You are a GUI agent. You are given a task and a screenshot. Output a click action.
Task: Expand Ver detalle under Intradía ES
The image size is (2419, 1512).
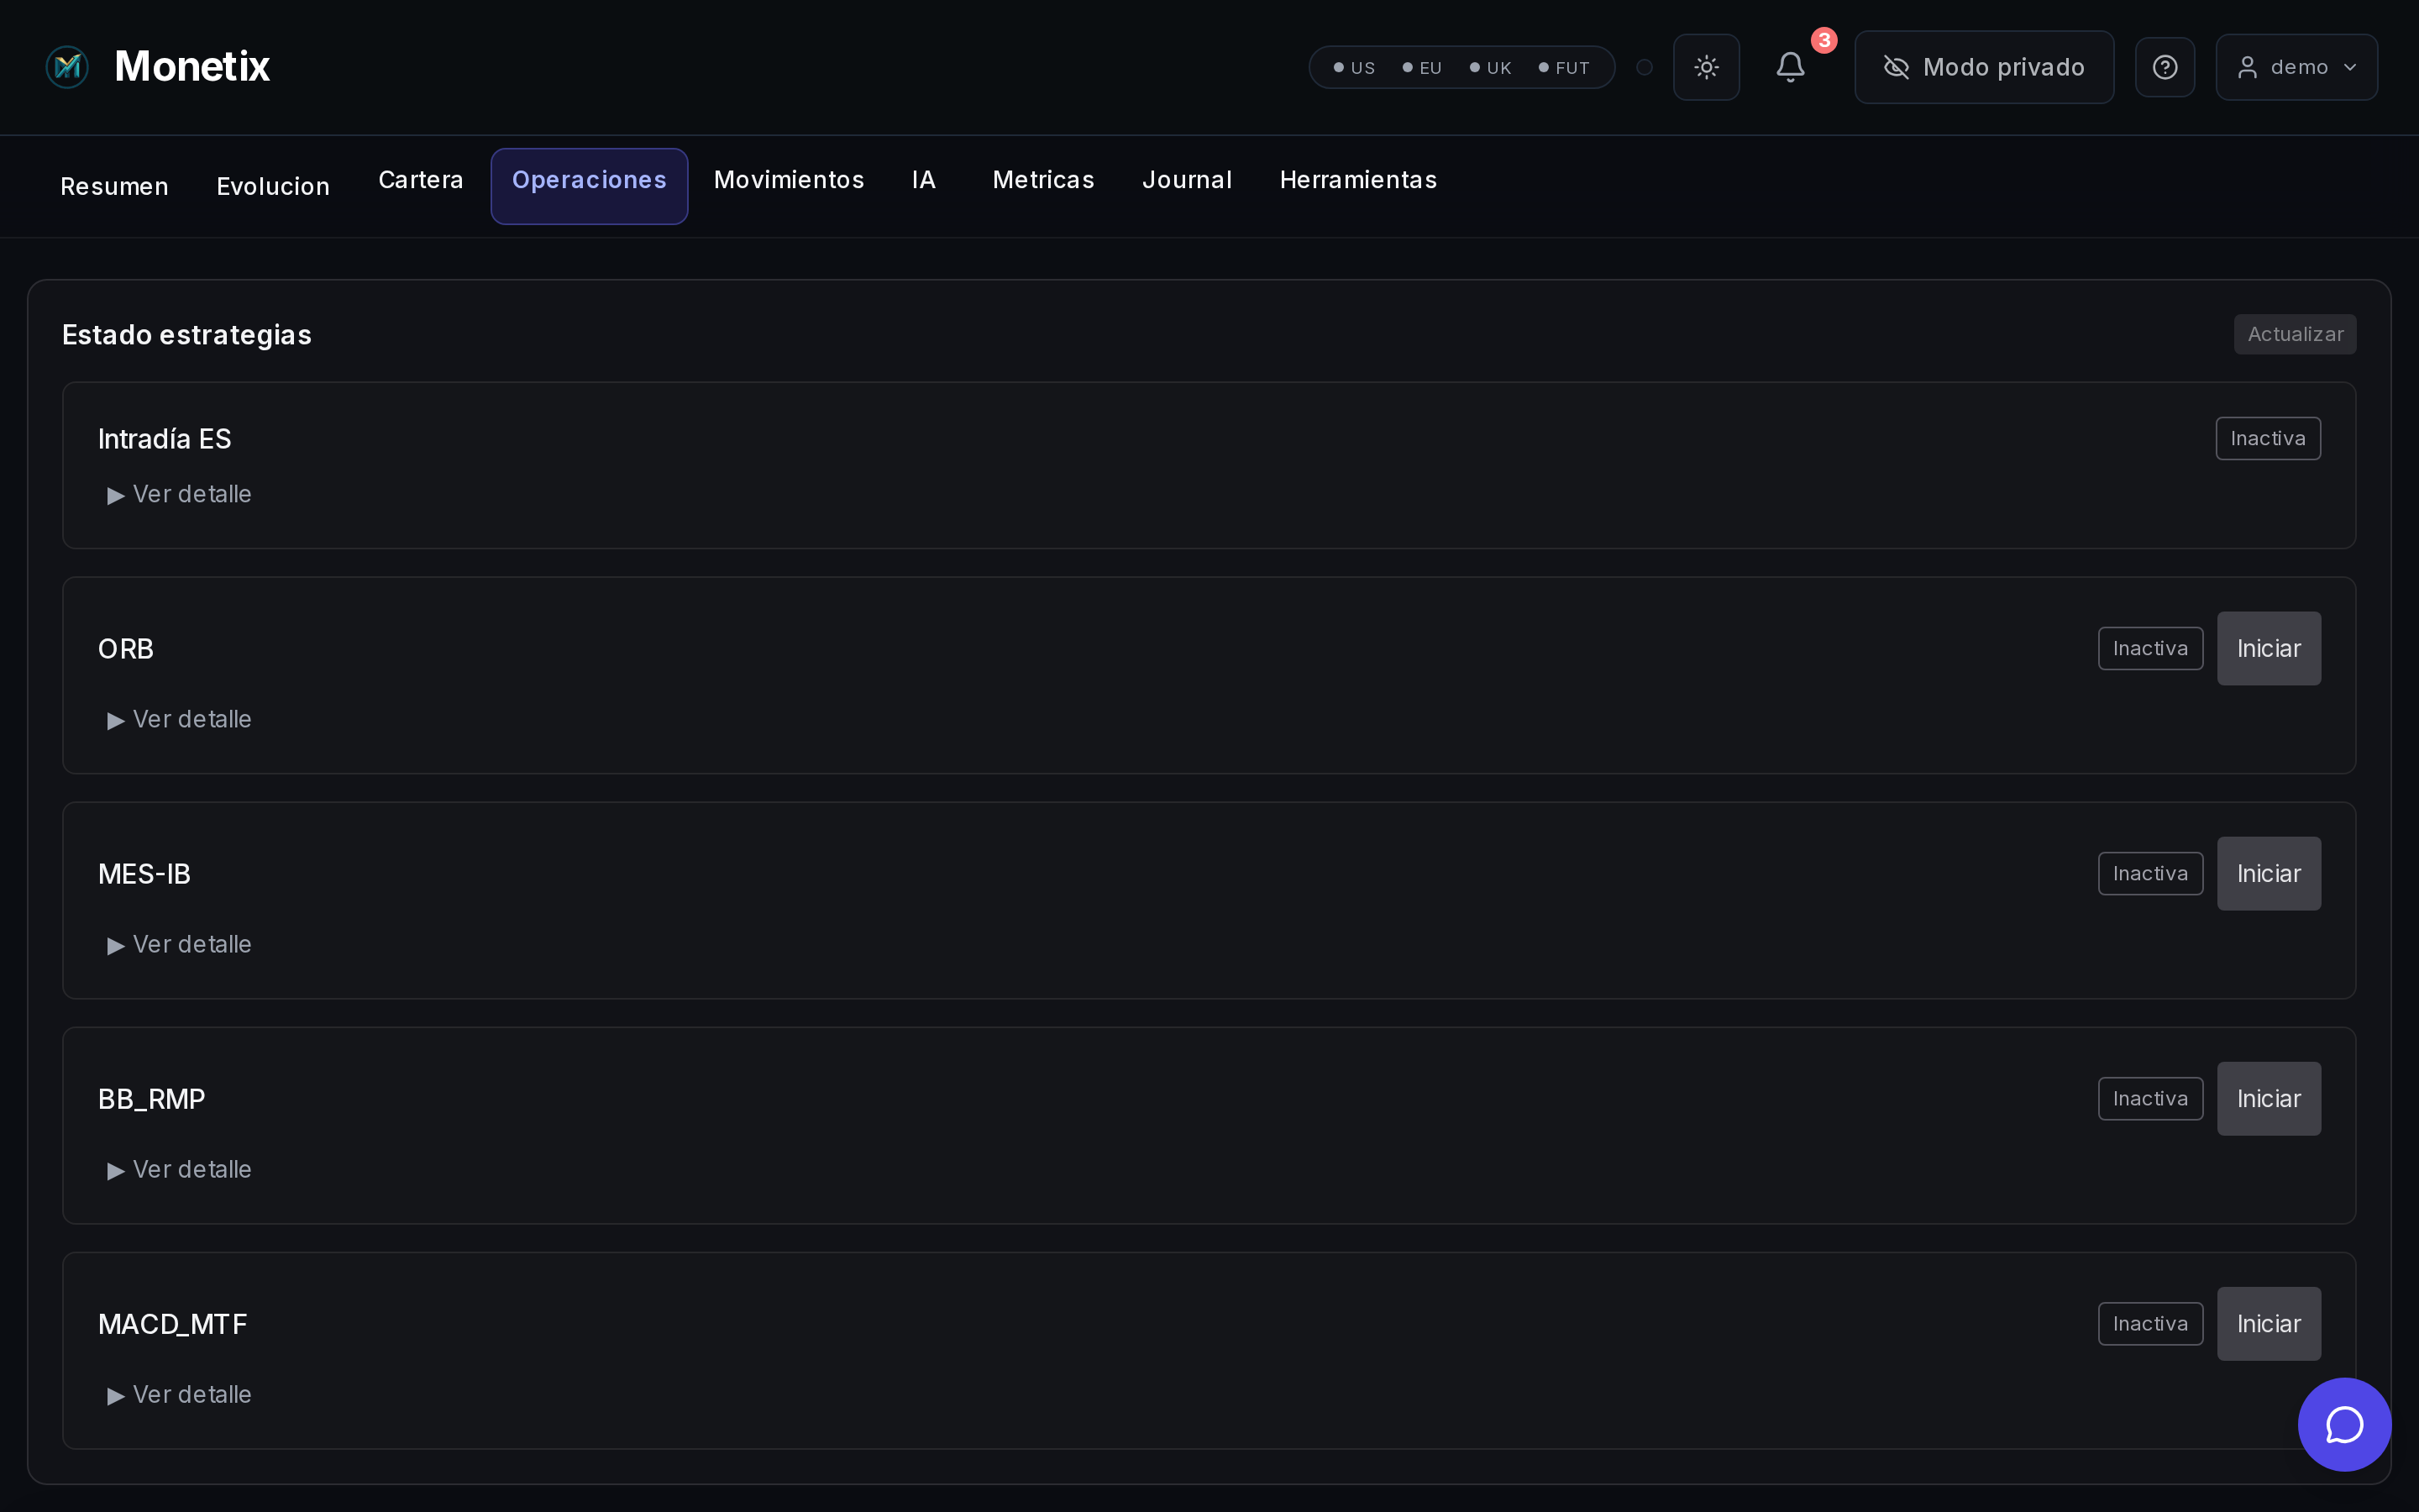coord(180,494)
